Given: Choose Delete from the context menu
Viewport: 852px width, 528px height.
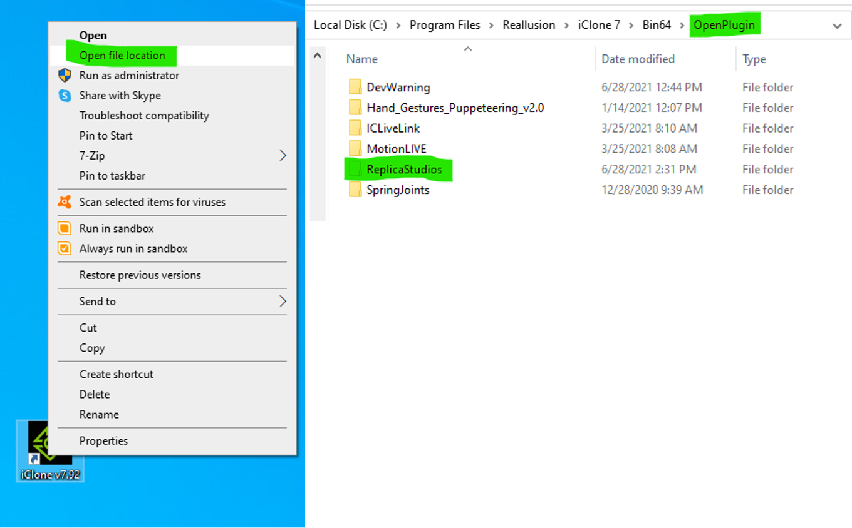Looking at the screenshot, I should (x=172, y=394).
